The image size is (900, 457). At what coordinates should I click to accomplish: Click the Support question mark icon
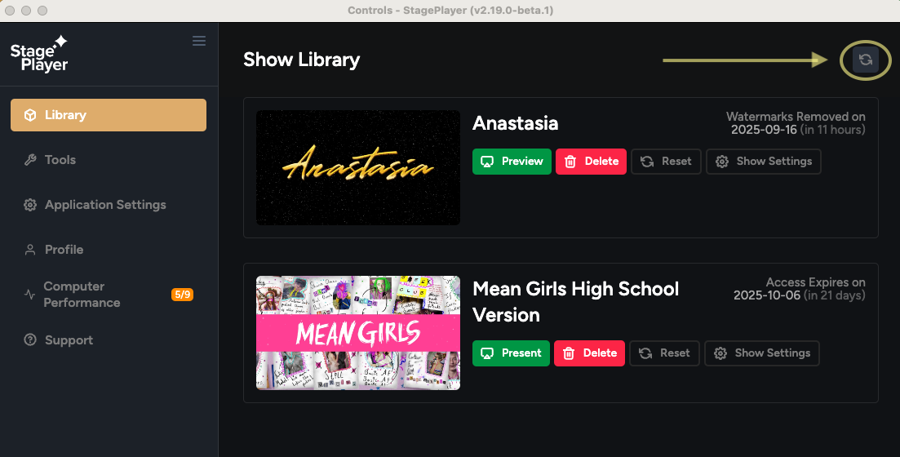[30, 339]
